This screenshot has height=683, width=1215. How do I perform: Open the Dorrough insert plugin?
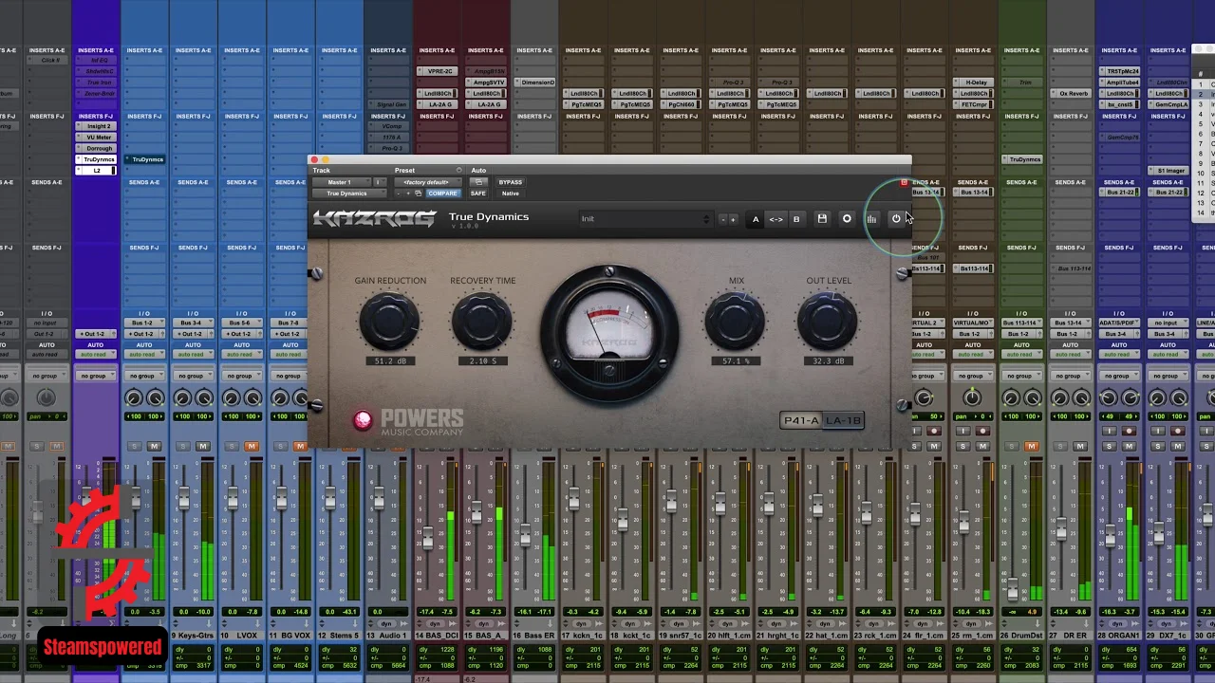pyautogui.click(x=96, y=148)
